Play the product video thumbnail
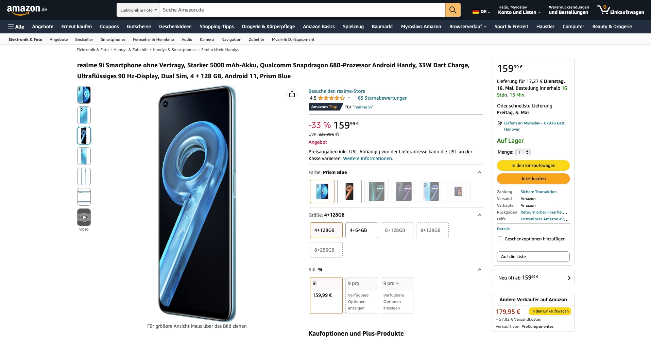Image resolution: width=651 pixels, height=338 pixels. pyautogui.click(x=84, y=217)
